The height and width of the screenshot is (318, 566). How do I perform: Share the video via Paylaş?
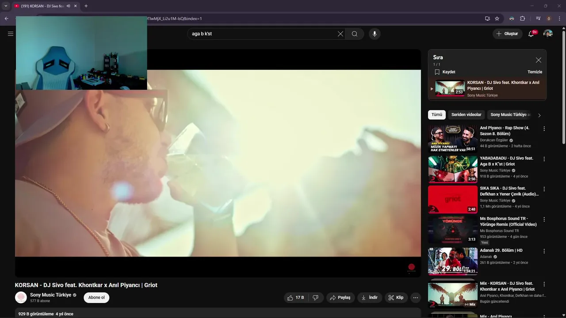pyautogui.click(x=340, y=298)
